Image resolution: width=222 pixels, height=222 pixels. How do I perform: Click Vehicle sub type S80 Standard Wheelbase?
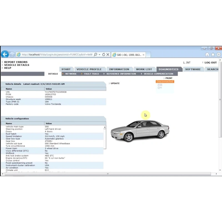point(57,143)
